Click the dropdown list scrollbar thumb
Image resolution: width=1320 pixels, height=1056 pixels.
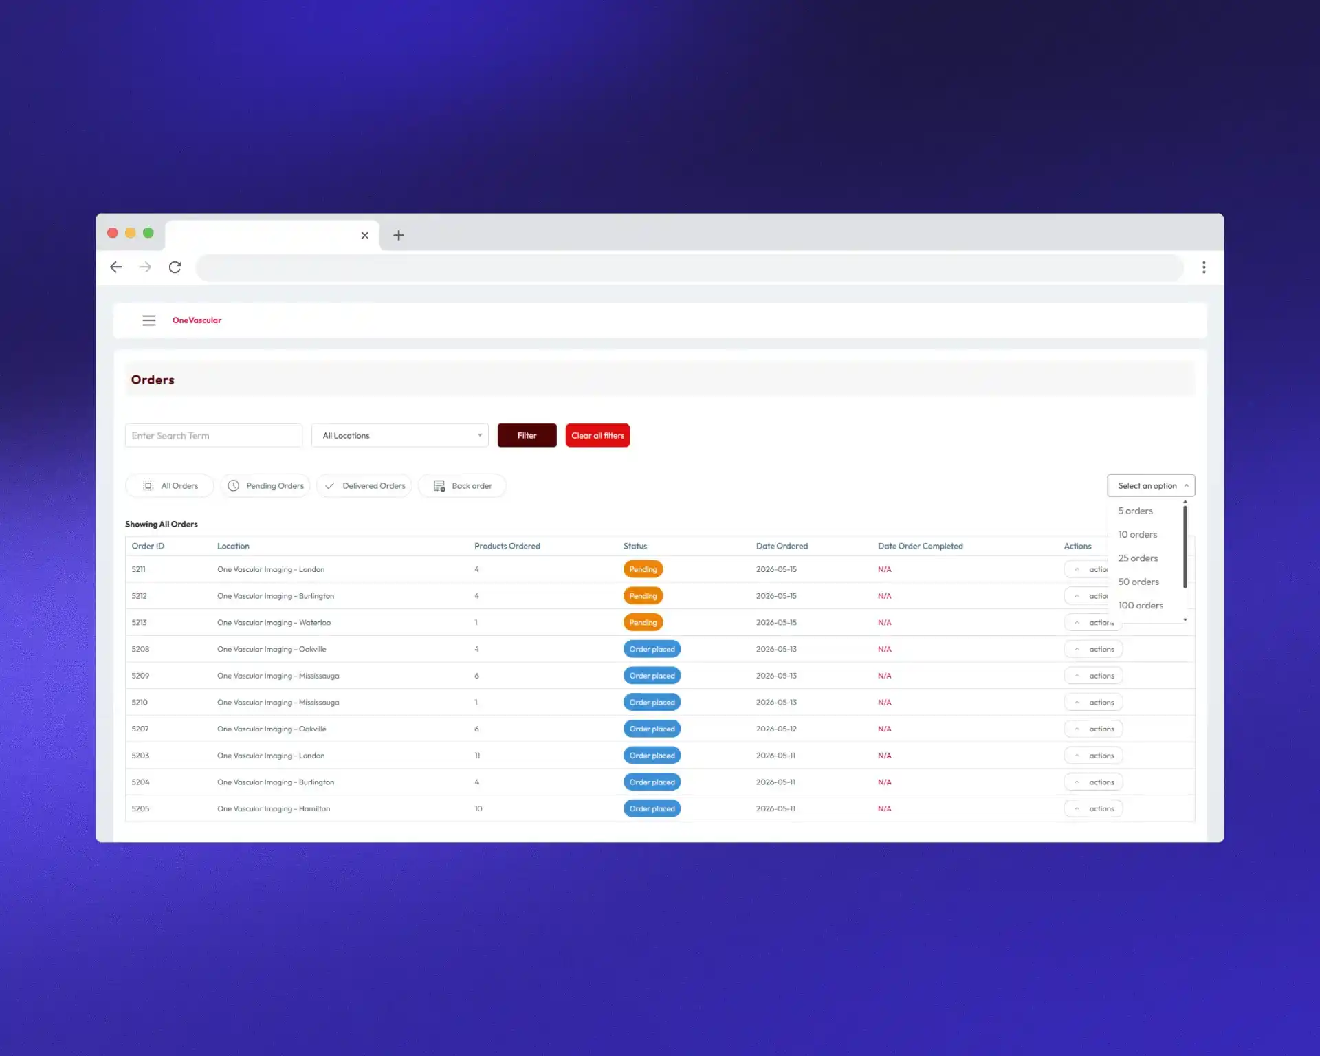tap(1185, 547)
